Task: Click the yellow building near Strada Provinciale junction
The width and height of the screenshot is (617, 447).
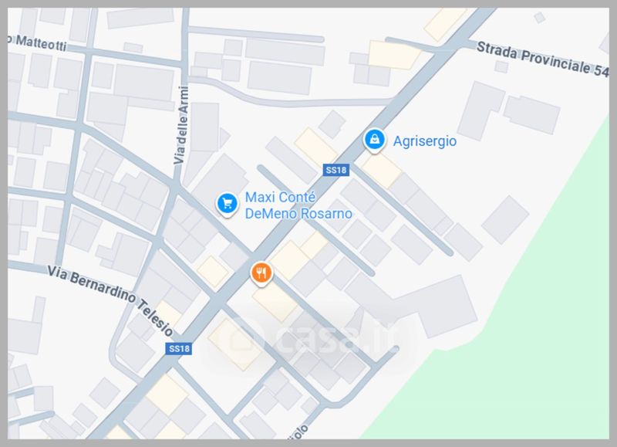Action: (x=394, y=55)
